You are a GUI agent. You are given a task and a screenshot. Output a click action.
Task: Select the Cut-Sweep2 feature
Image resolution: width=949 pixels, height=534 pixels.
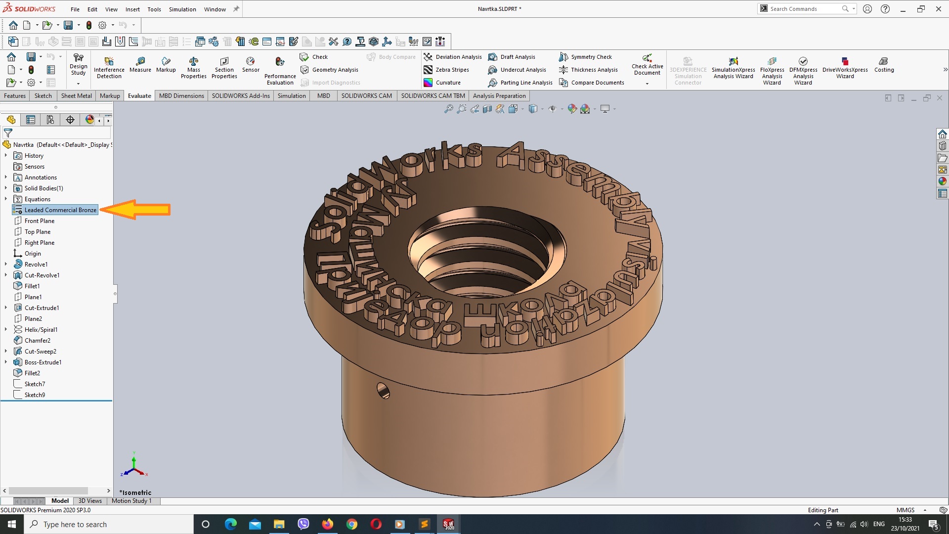(35, 351)
